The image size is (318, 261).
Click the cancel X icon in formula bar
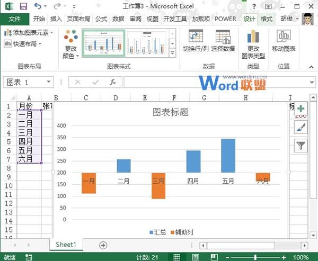pos(78,82)
